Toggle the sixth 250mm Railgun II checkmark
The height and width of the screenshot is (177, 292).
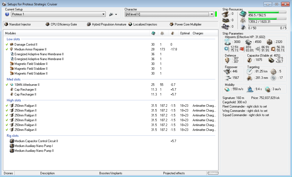[7, 130]
